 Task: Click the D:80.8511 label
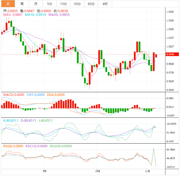[x=28, y=121]
